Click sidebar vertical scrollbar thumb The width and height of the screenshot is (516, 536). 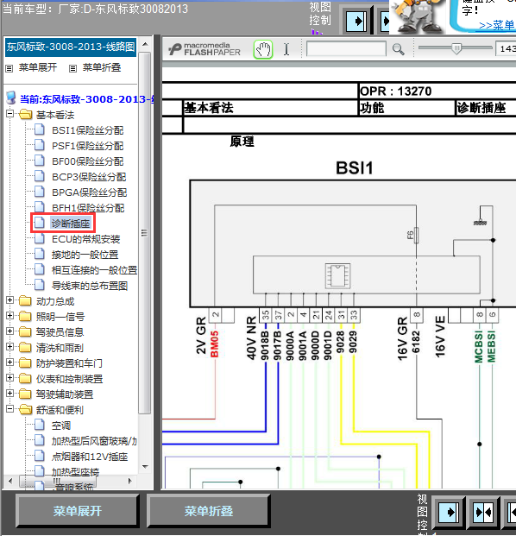point(145,232)
